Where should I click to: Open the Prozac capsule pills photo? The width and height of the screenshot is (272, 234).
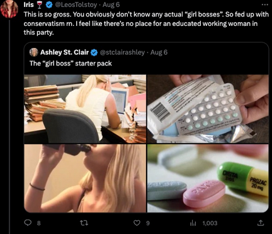(x=208, y=178)
